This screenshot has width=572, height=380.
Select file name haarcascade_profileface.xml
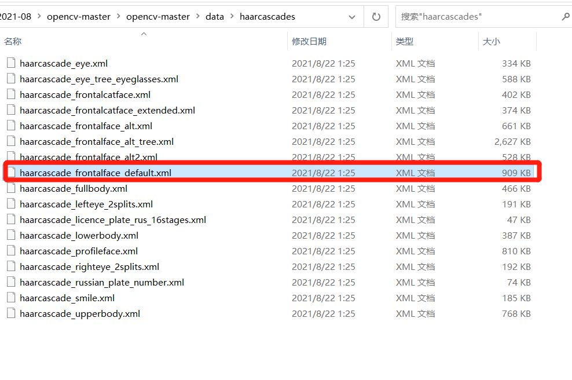[79, 251]
